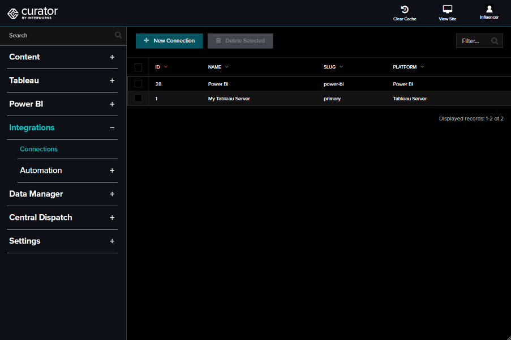Open the Content menu
Image resolution: width=511 pixels, height=340 pixels.
tap(24, 57)
